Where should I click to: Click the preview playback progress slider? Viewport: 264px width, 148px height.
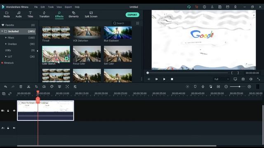pos(187,73)
